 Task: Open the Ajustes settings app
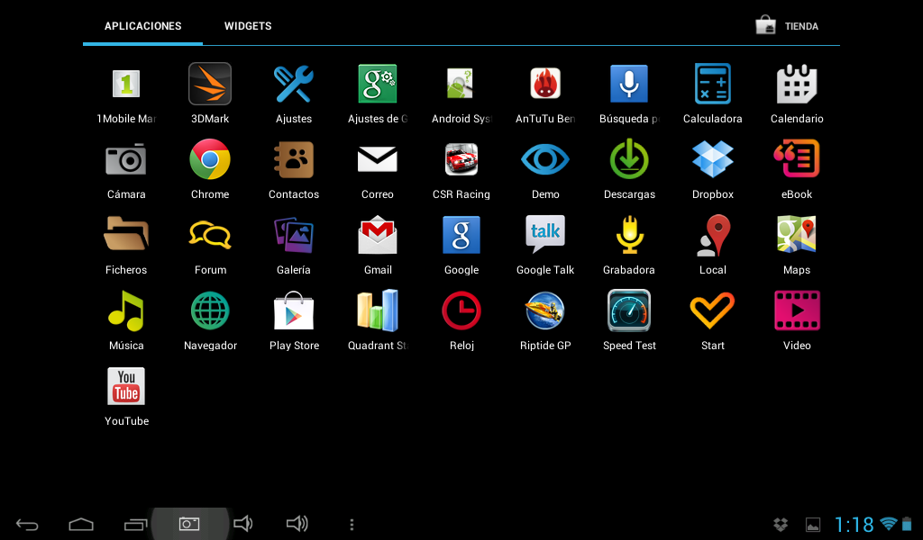[294, 85]
